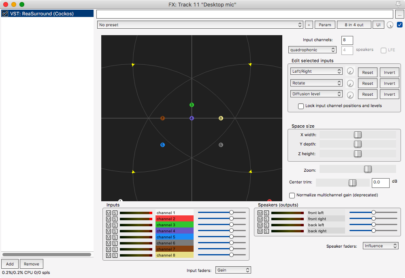Image resolution: width=405 pixels, height=278 pixels.
Task: Click the yellow channel 8 marker
Action: click(221, 118)
